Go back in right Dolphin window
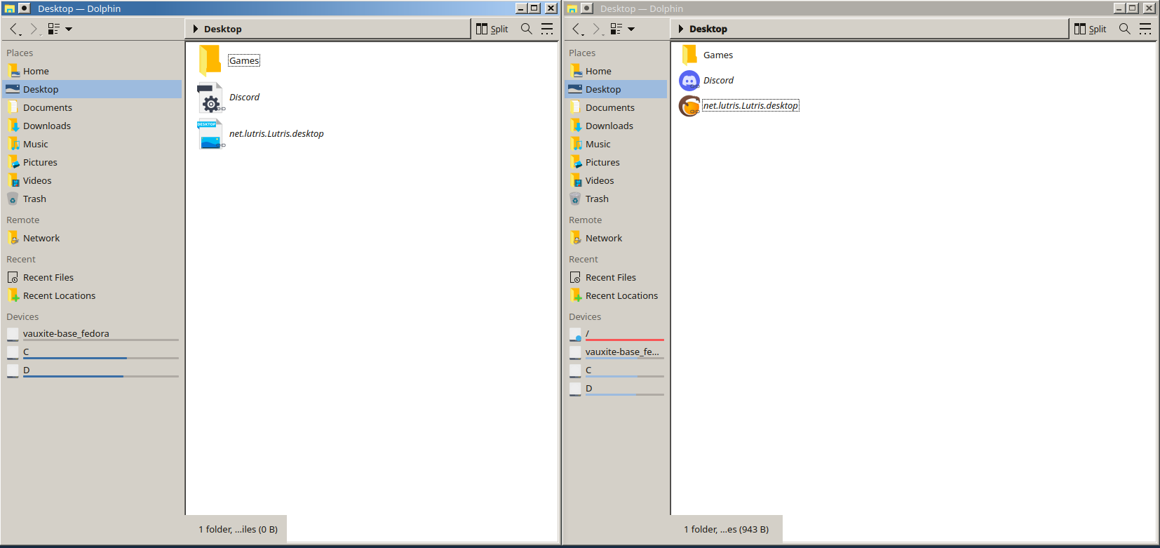 576,29
